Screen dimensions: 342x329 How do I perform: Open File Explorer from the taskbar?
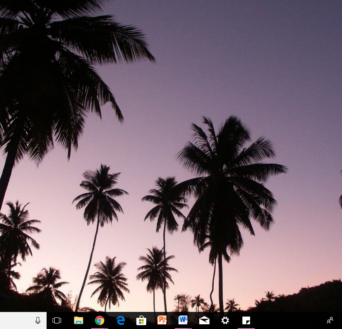[x=79, y=320]
